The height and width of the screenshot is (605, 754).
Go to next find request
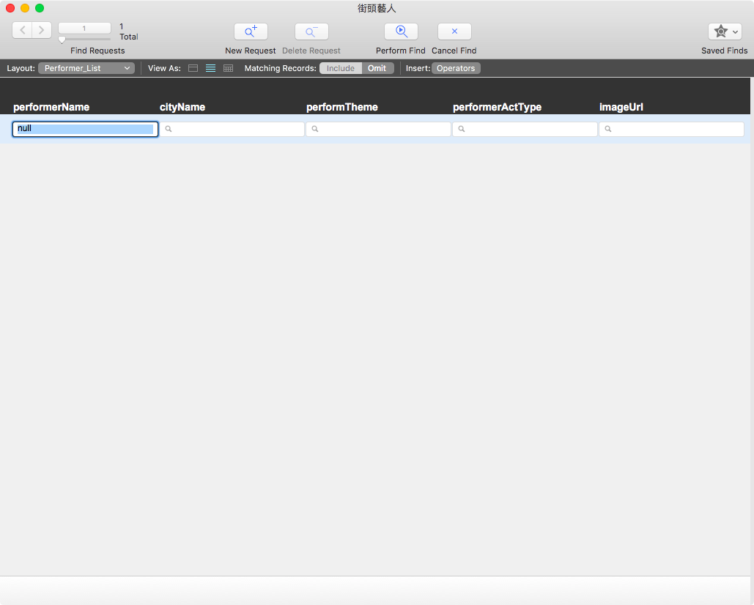[x=42, y=30]
